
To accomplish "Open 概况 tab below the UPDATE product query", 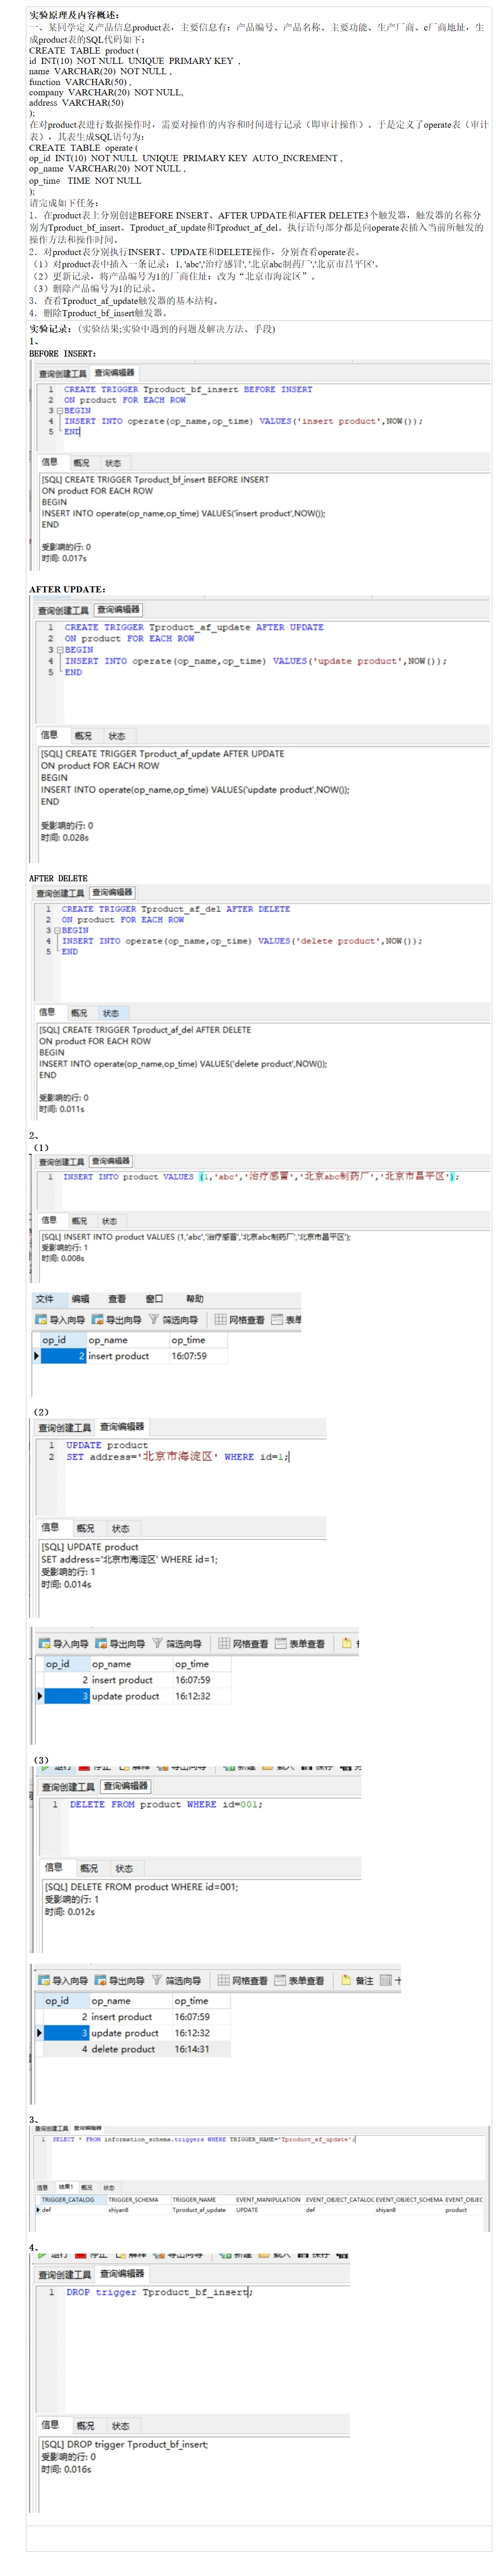I will coord(85,1528).
